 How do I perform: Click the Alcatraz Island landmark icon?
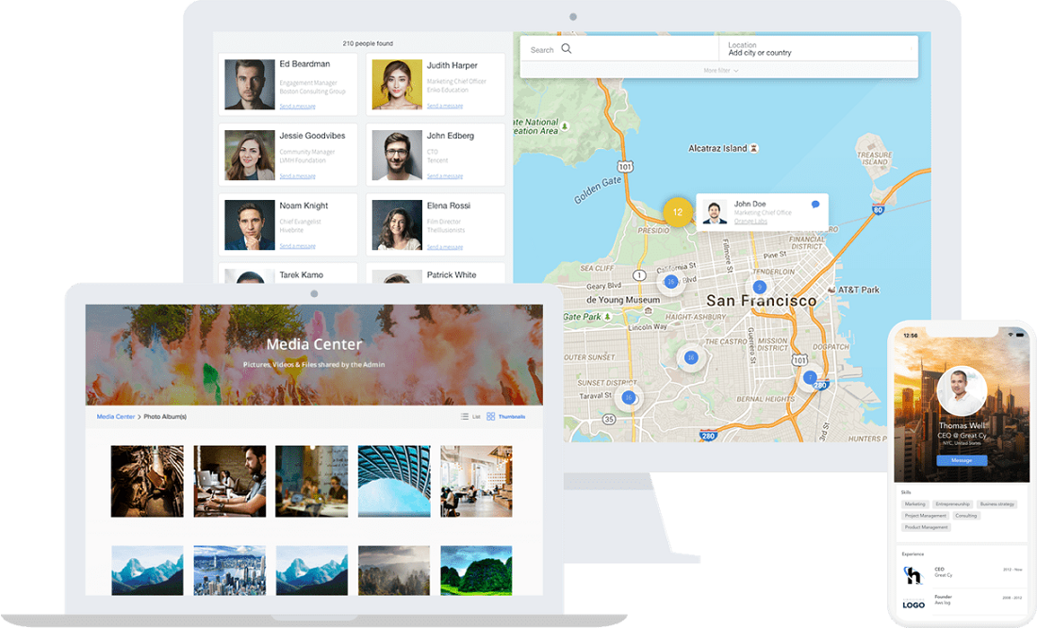753,148
